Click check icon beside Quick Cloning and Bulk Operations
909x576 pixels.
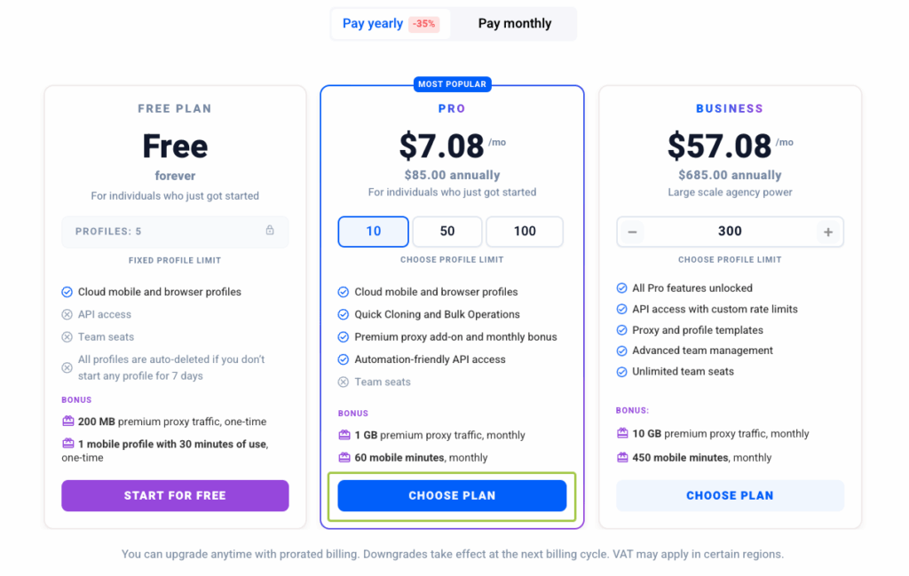pyautogui.click(x=344, y=315)
